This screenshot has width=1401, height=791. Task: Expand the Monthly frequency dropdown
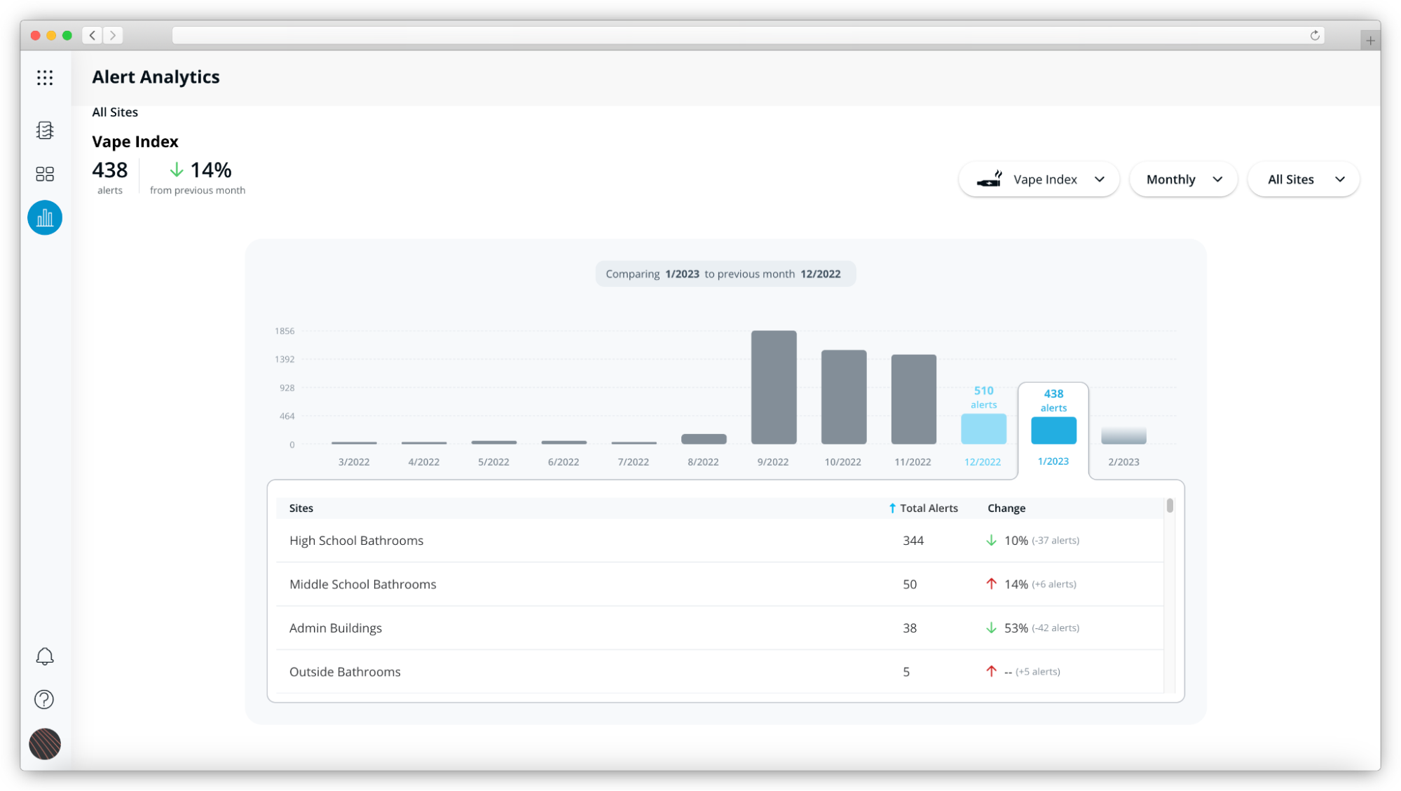pyautogui.click(x=1184, y=179)
